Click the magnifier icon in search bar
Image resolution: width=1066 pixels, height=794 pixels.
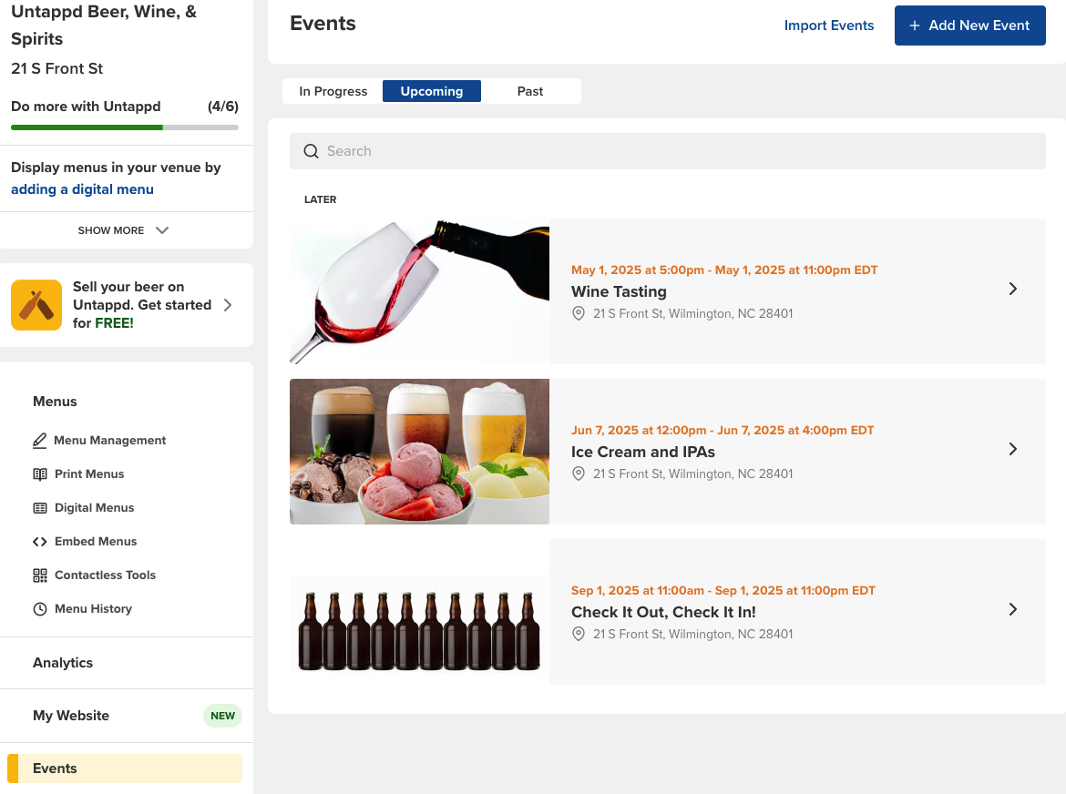tap(311, 151)
